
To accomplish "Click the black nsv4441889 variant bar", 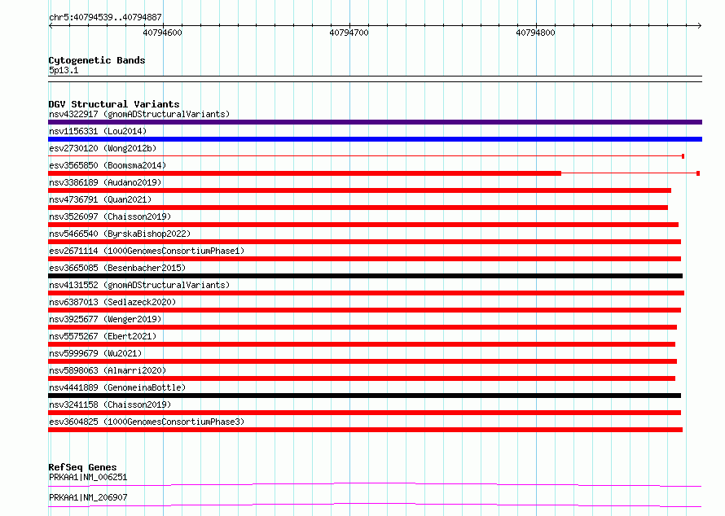I will [x=364, y=396].
